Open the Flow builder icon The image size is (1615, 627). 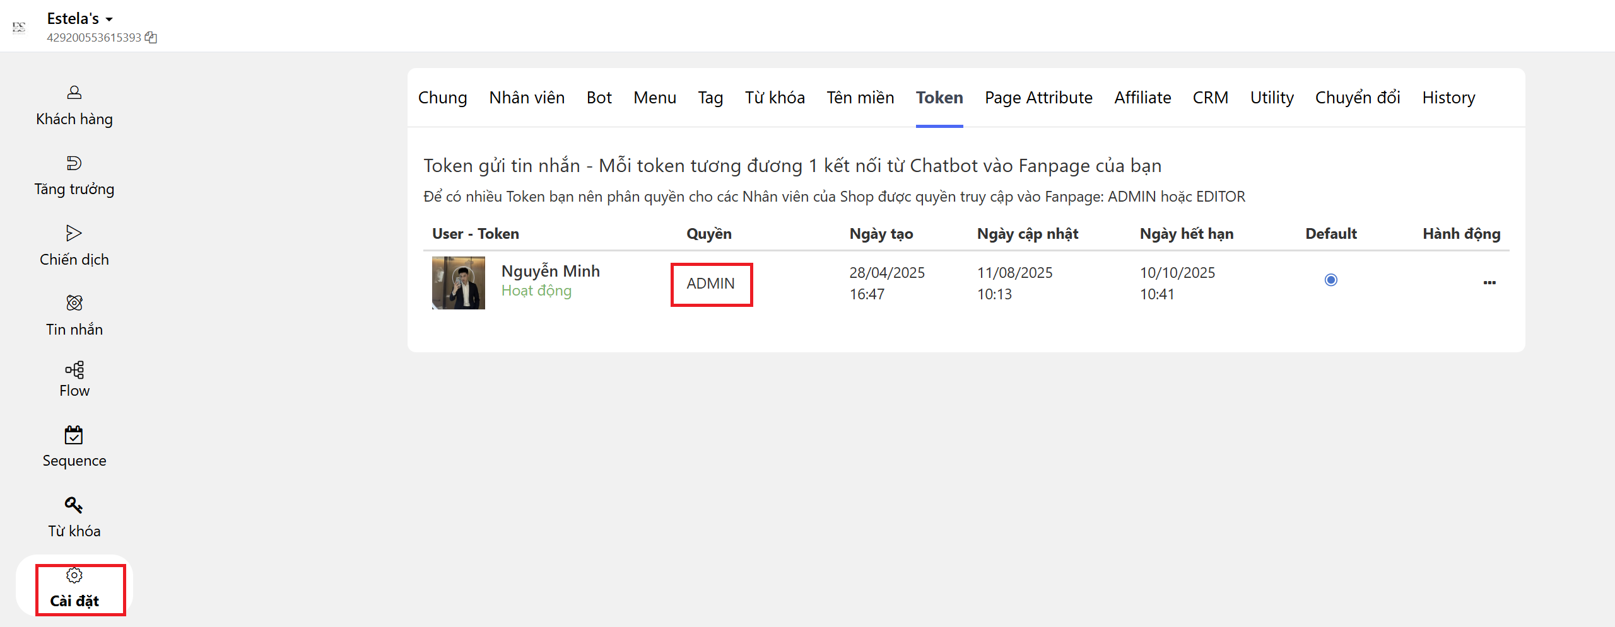point(74,369)
